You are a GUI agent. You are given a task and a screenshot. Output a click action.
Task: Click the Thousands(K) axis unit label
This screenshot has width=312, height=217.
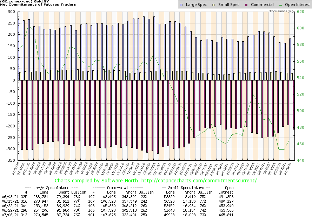click(281, 11)
